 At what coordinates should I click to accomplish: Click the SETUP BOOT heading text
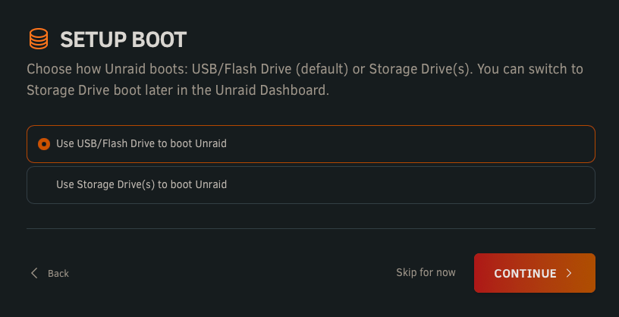click(x=123, y=40)
